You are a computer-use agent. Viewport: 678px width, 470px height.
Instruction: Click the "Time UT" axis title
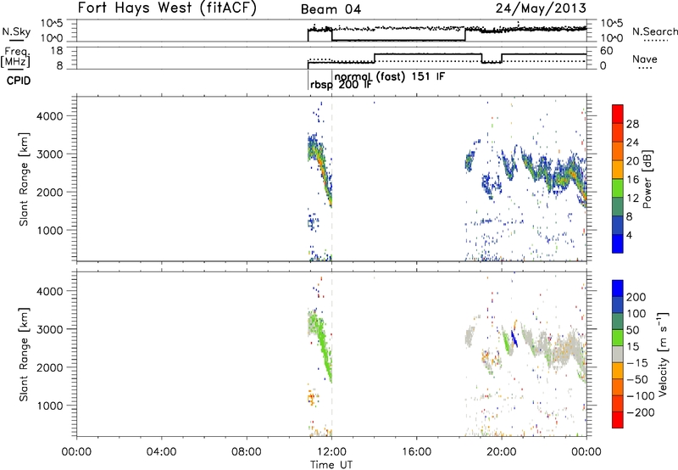(331, 465)
